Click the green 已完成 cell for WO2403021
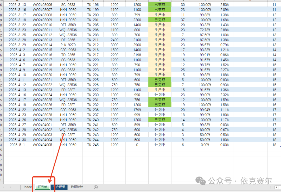281x192 pixels. (160, 80)
